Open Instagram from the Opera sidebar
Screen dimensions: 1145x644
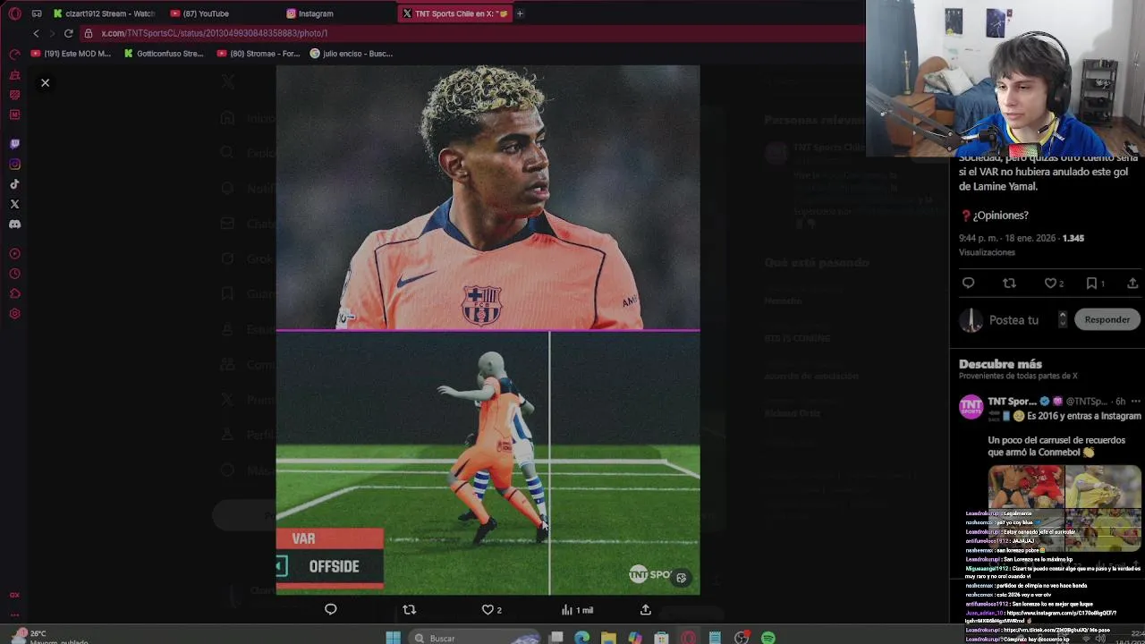[14, 164]
